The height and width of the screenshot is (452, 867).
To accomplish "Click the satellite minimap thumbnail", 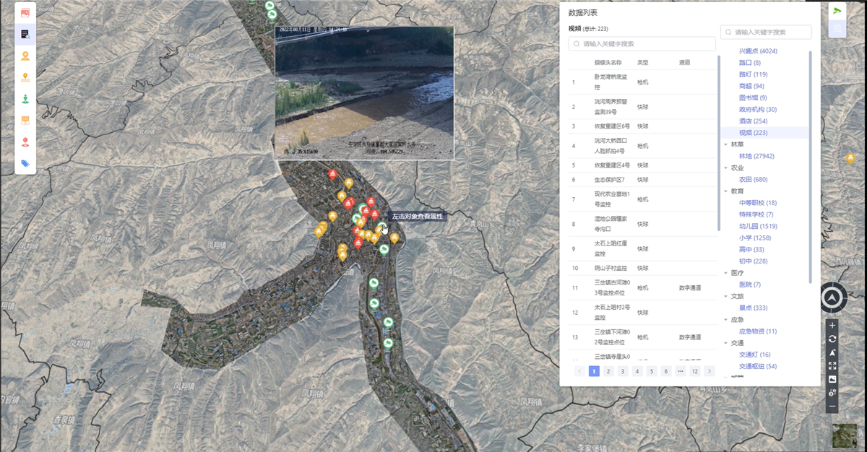I will pos(844,436).
